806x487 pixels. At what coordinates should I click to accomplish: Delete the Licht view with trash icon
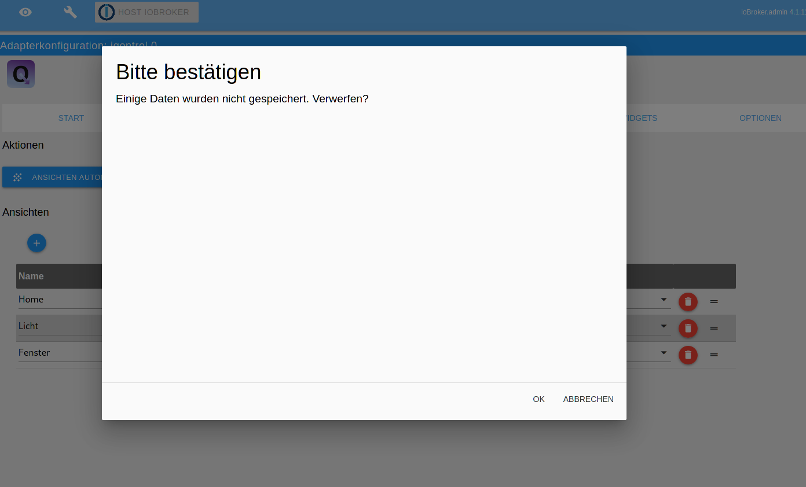688,328
